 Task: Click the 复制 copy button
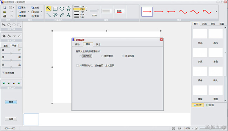click(x=35, y=8)
